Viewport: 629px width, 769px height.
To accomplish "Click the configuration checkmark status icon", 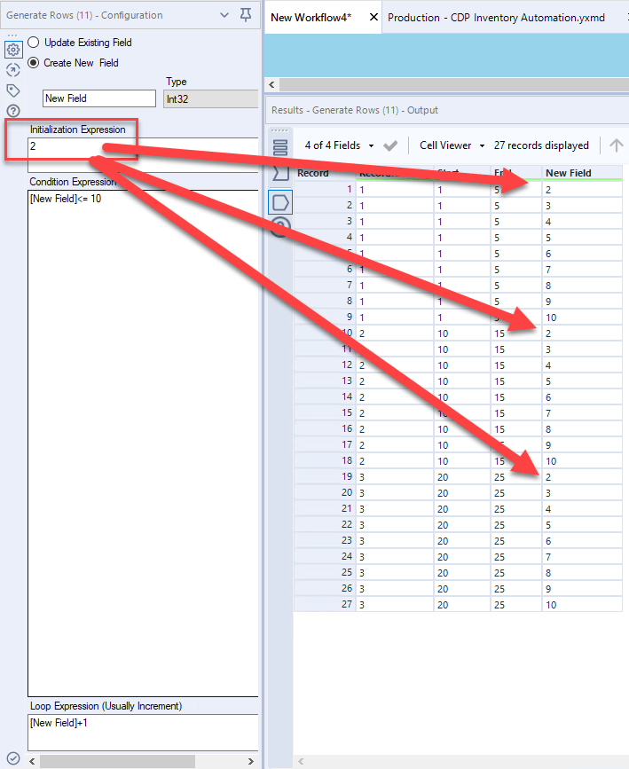I will click(x=13, y=758).
